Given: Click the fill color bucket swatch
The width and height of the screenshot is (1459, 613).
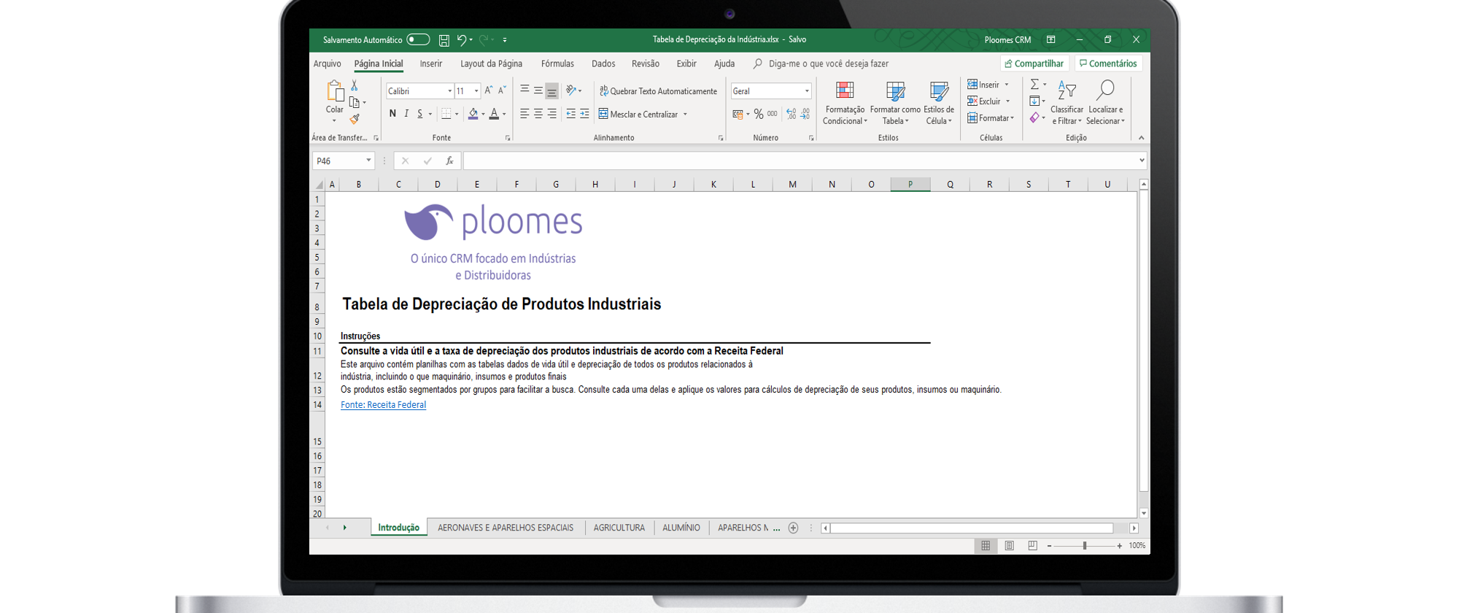Looking at the screenshot, I should 473,114.
